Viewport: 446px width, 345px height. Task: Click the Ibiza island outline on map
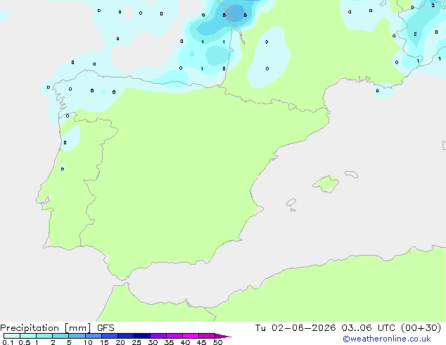(x=291, y=203)
